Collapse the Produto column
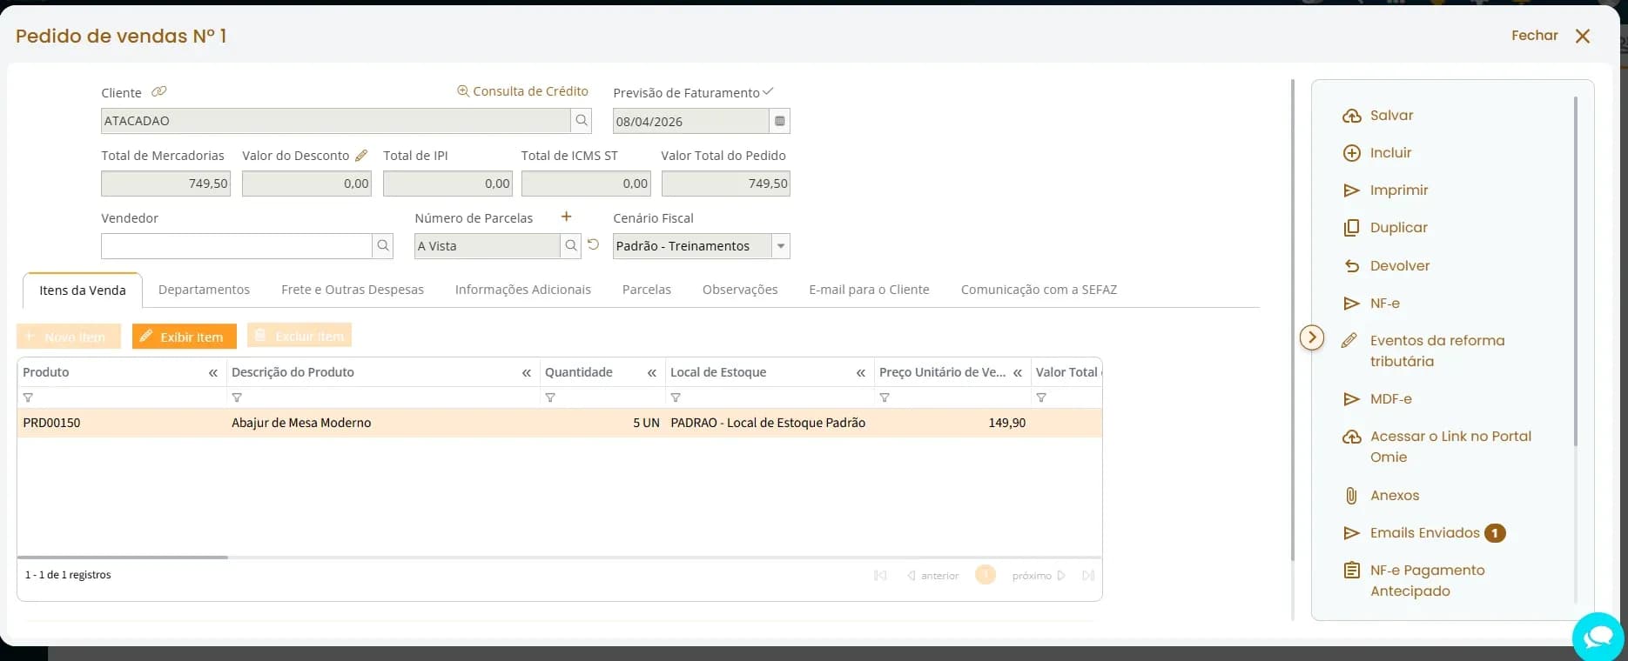 [212, 372]
